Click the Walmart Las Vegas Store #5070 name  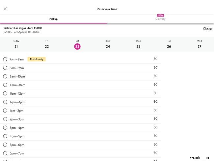coord(23,28)
